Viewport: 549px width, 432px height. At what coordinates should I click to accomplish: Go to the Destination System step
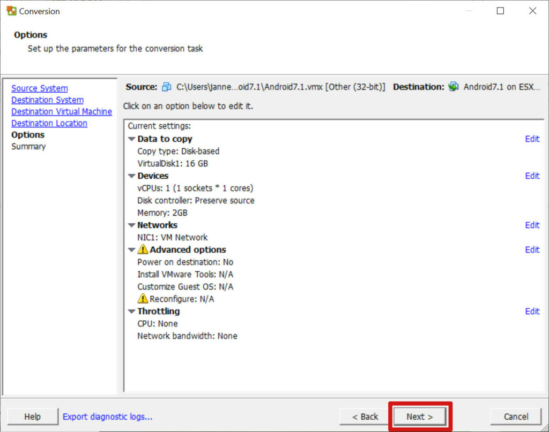coord(47,100)
